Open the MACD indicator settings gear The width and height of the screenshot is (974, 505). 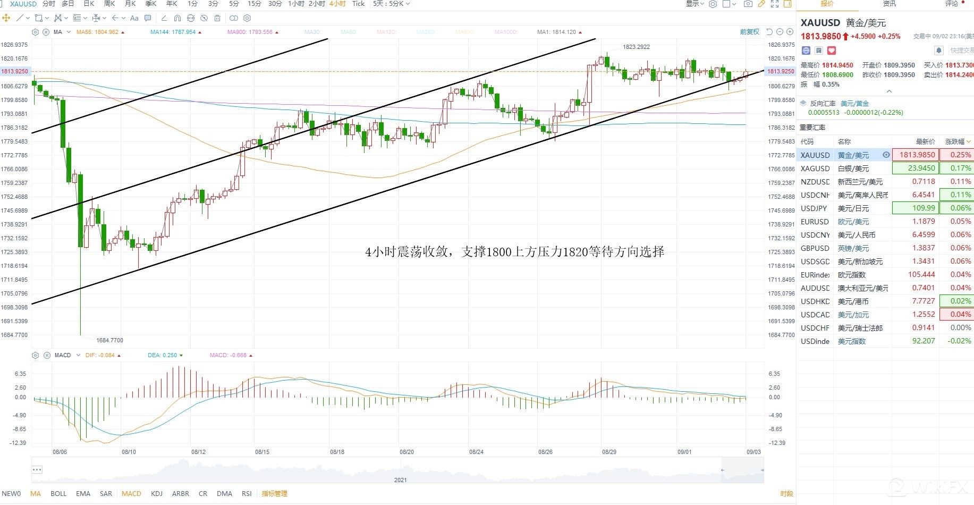pyautogui.click(x=36, y=355)
